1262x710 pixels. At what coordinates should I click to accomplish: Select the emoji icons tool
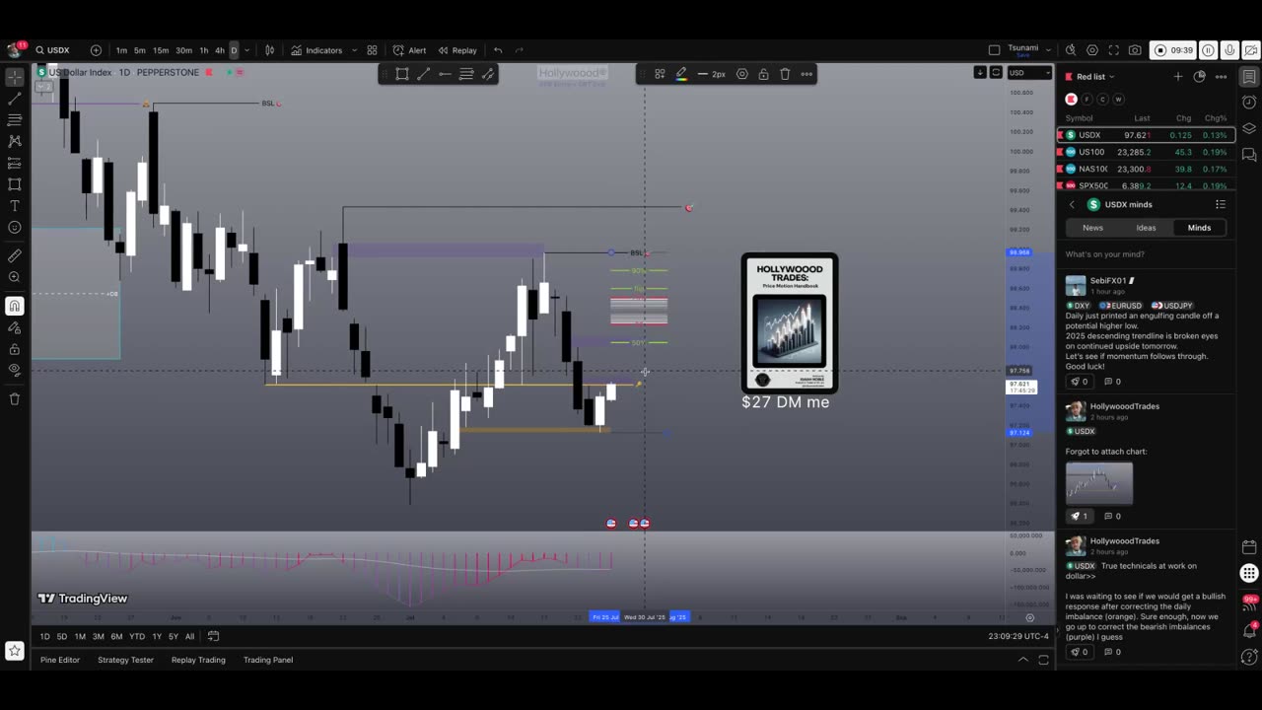(15, 228)
